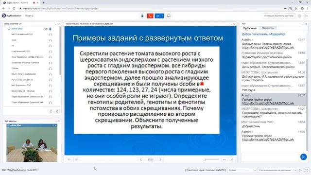Click headset icon for МБОУ СОШ с. Шафраново
The image size is (311, 175).
pos(50,74)
